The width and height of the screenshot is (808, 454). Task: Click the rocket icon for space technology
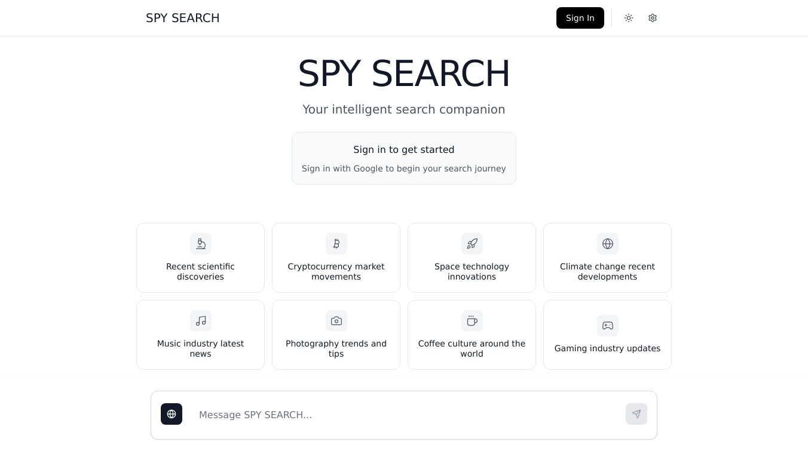click(472, 244)
